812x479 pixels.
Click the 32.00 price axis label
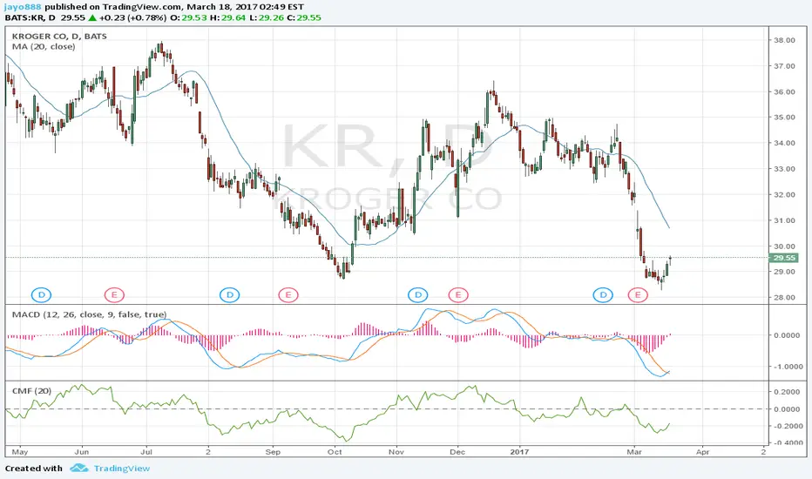(x=784, y=195)
